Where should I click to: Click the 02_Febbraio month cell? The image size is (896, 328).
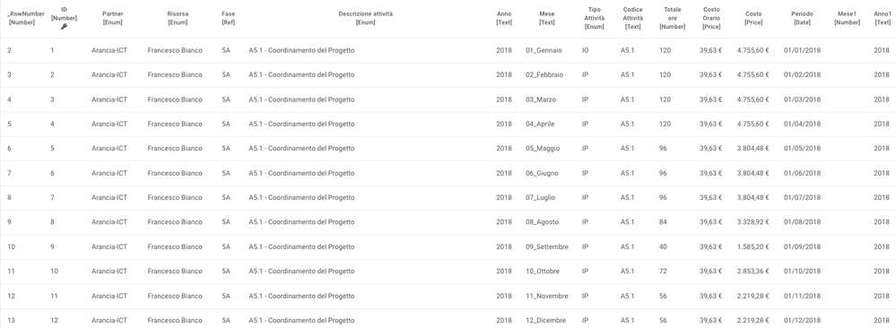(x=544, y=75)
